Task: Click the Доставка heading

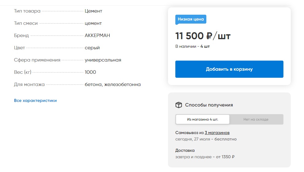Action: click(x=185, y=150)
